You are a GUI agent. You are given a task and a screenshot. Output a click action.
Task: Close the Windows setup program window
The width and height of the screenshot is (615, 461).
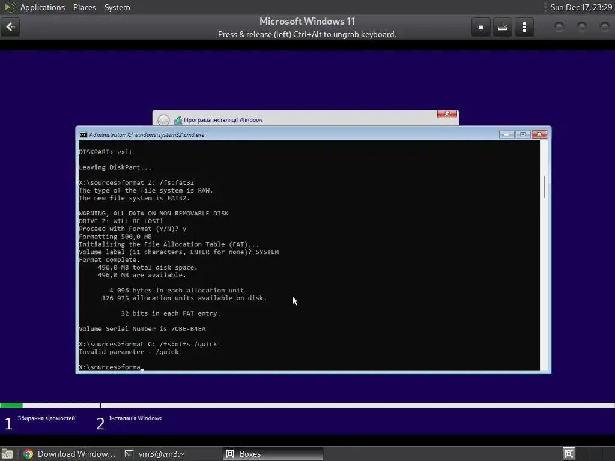447,114
